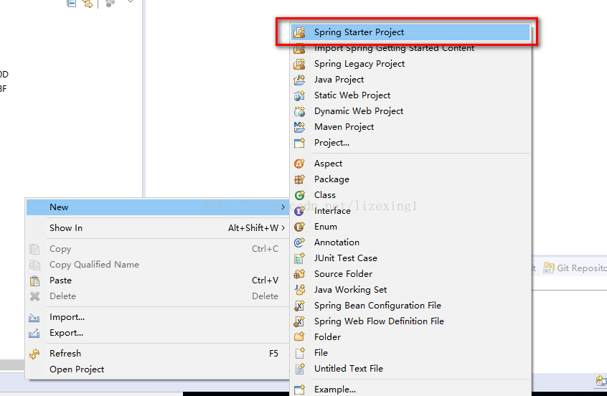Open Example... entry
The image size is (607, 396).
tap(410, 390)
